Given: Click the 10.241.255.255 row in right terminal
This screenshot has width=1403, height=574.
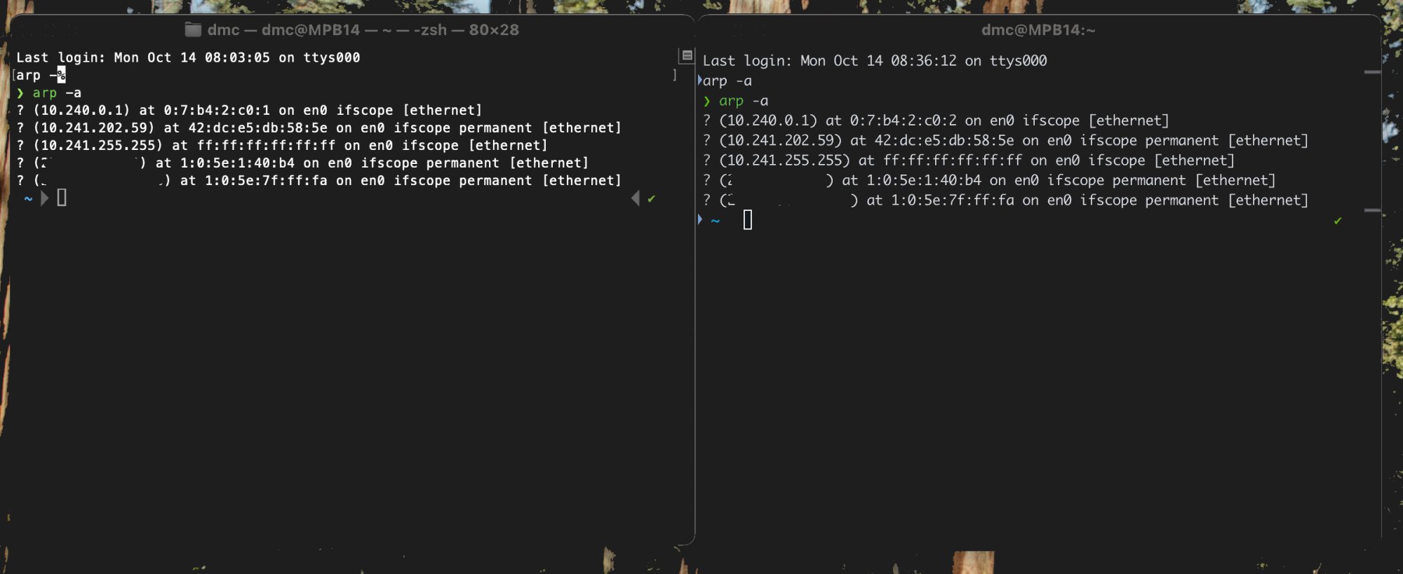Looking at the screenshot, I should click(x=969, y=160).
